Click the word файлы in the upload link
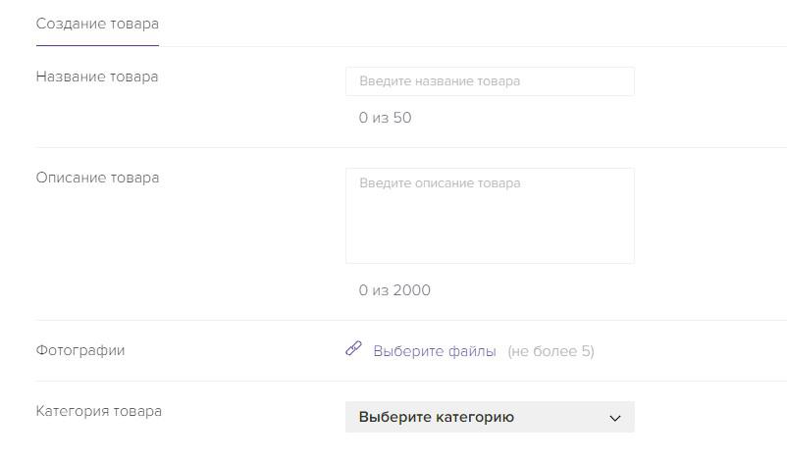Screen dimensions: 787x462 pos(472,351)
